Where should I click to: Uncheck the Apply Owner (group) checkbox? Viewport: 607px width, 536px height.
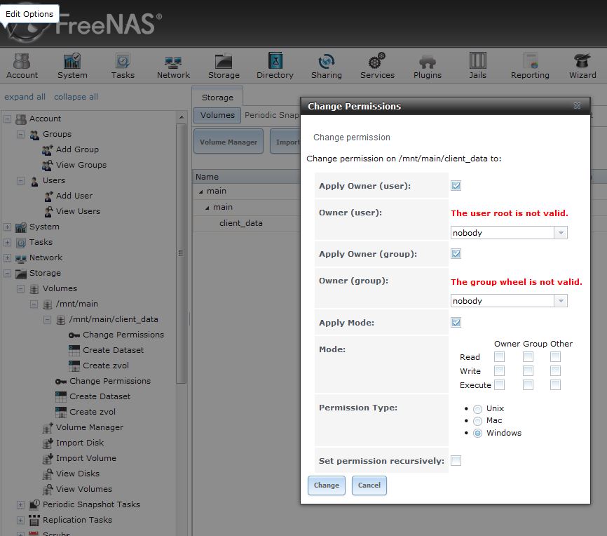click(x=456, y=254)
